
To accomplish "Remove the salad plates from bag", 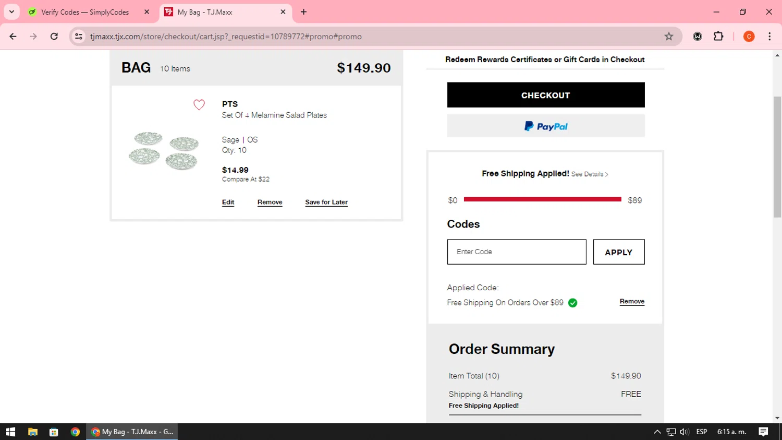I will click(x=270, y=203).
